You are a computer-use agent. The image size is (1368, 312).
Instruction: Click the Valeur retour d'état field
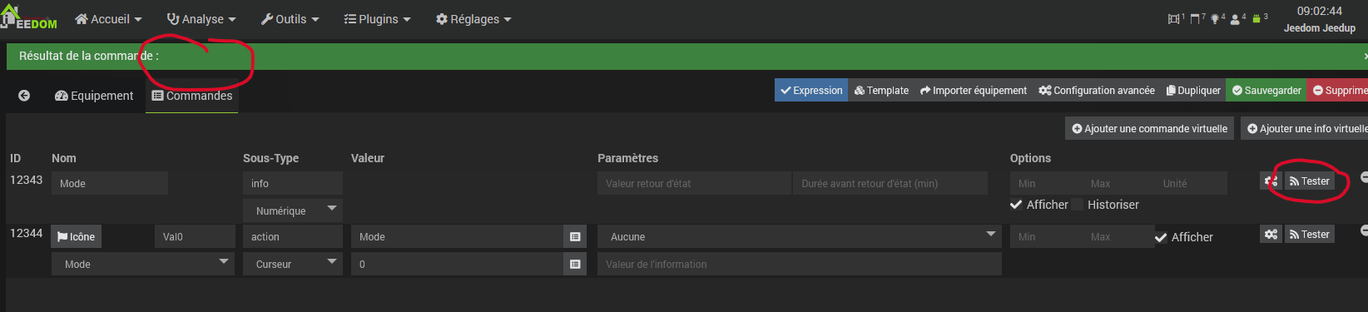pyautogui.click(x=694, y=183)
